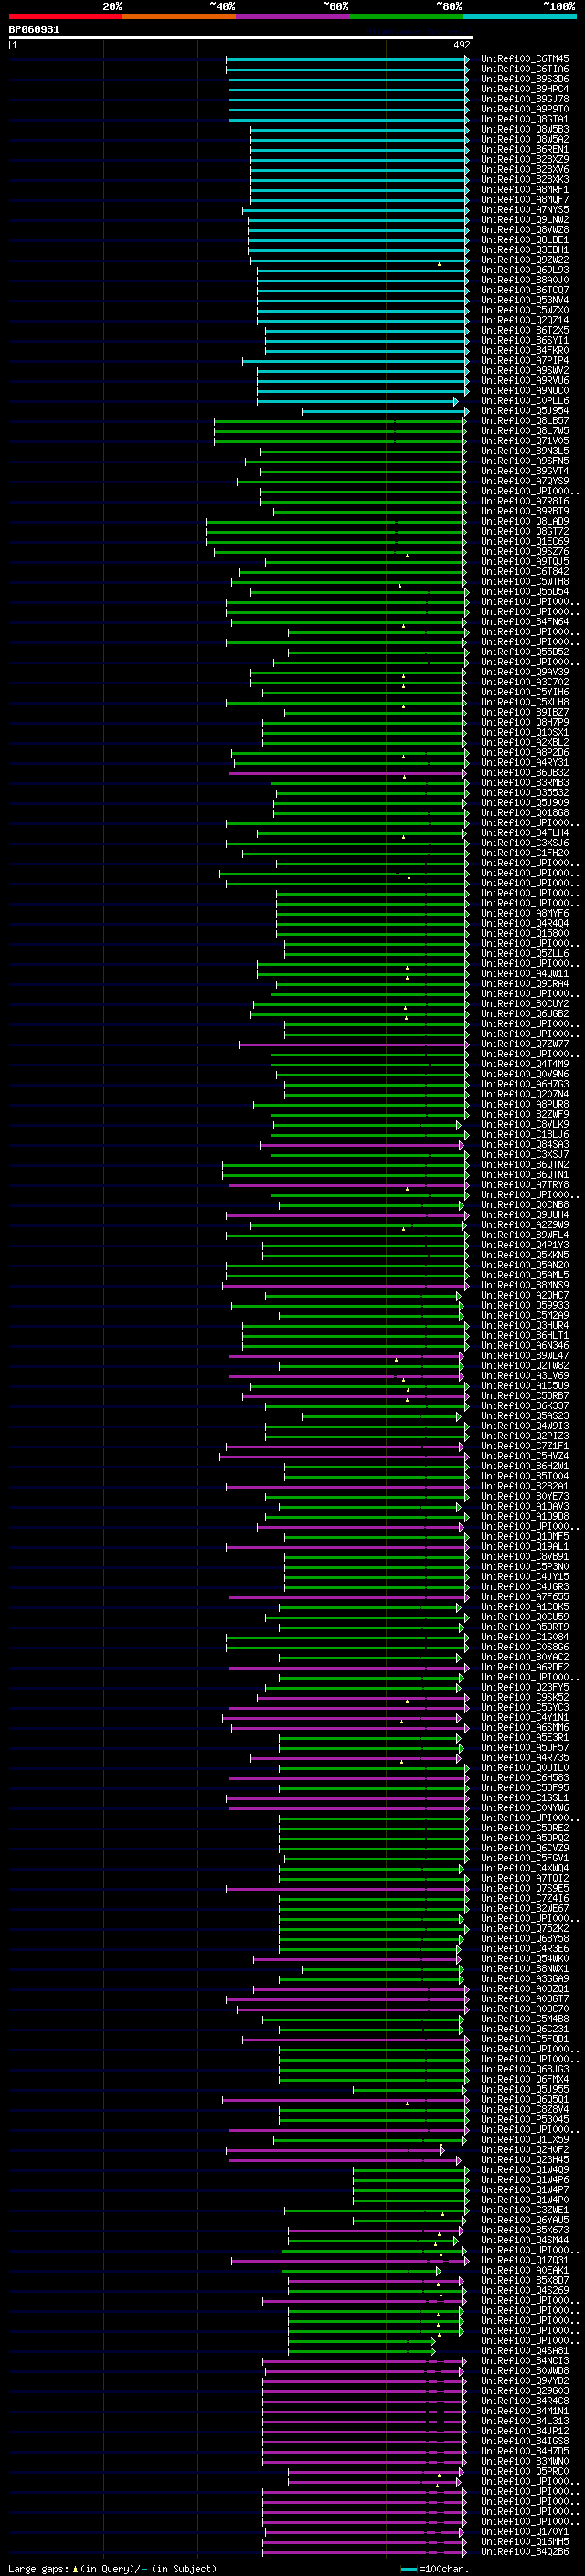
Task: Select hit label UniRef100_B9WL47
Action: pyautogui.click(x=525, y=1356)
